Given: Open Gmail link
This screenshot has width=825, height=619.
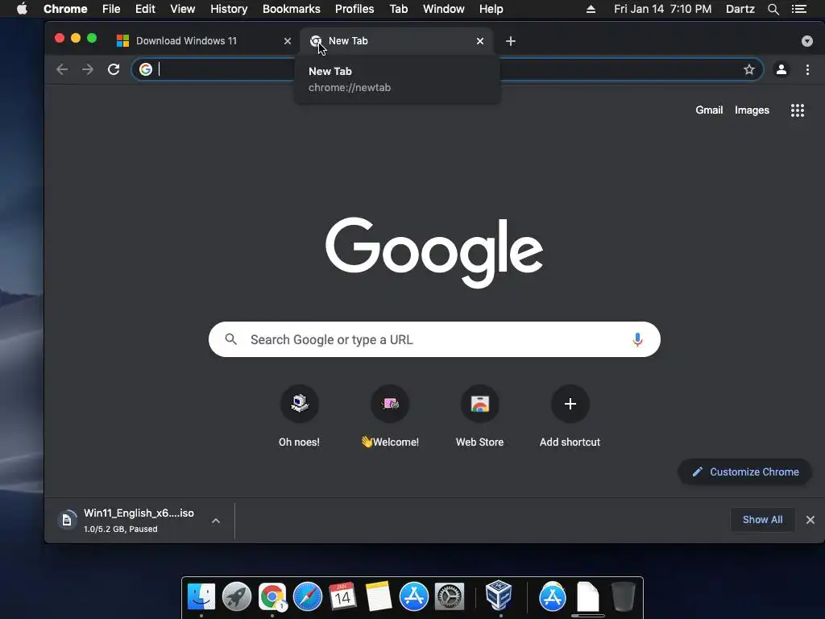Looking at the screenshot, I should click(709, 110).
